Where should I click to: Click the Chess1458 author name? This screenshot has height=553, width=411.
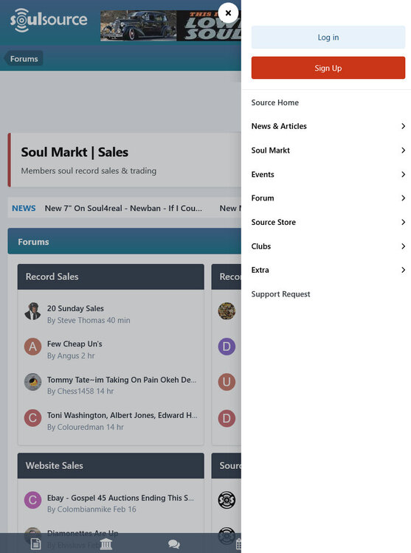[75, 391]
